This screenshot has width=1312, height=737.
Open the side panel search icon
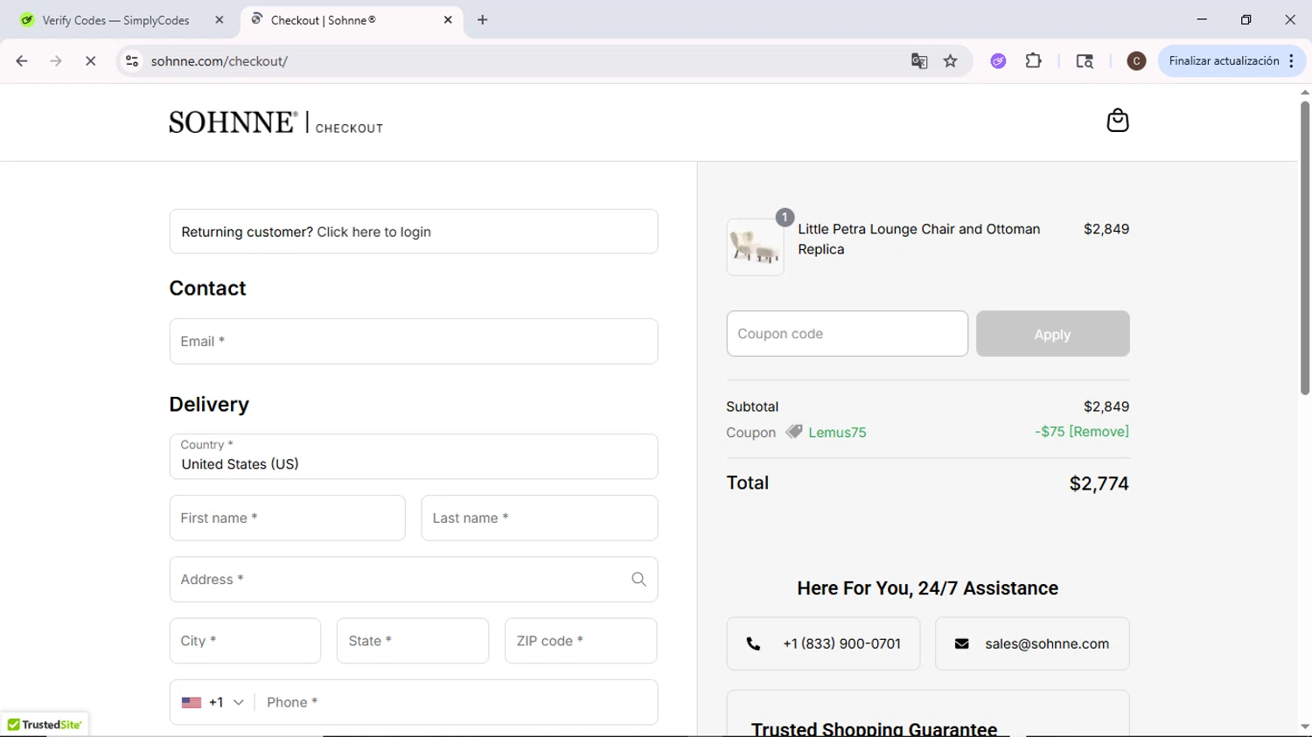tap(1084, 61)
